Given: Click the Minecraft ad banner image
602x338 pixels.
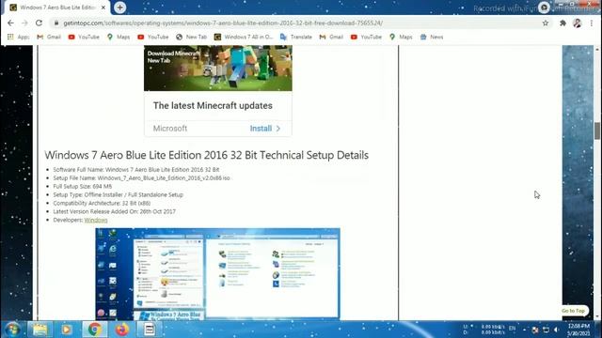Looking at the screenshot, I should (x=217, y=69).
